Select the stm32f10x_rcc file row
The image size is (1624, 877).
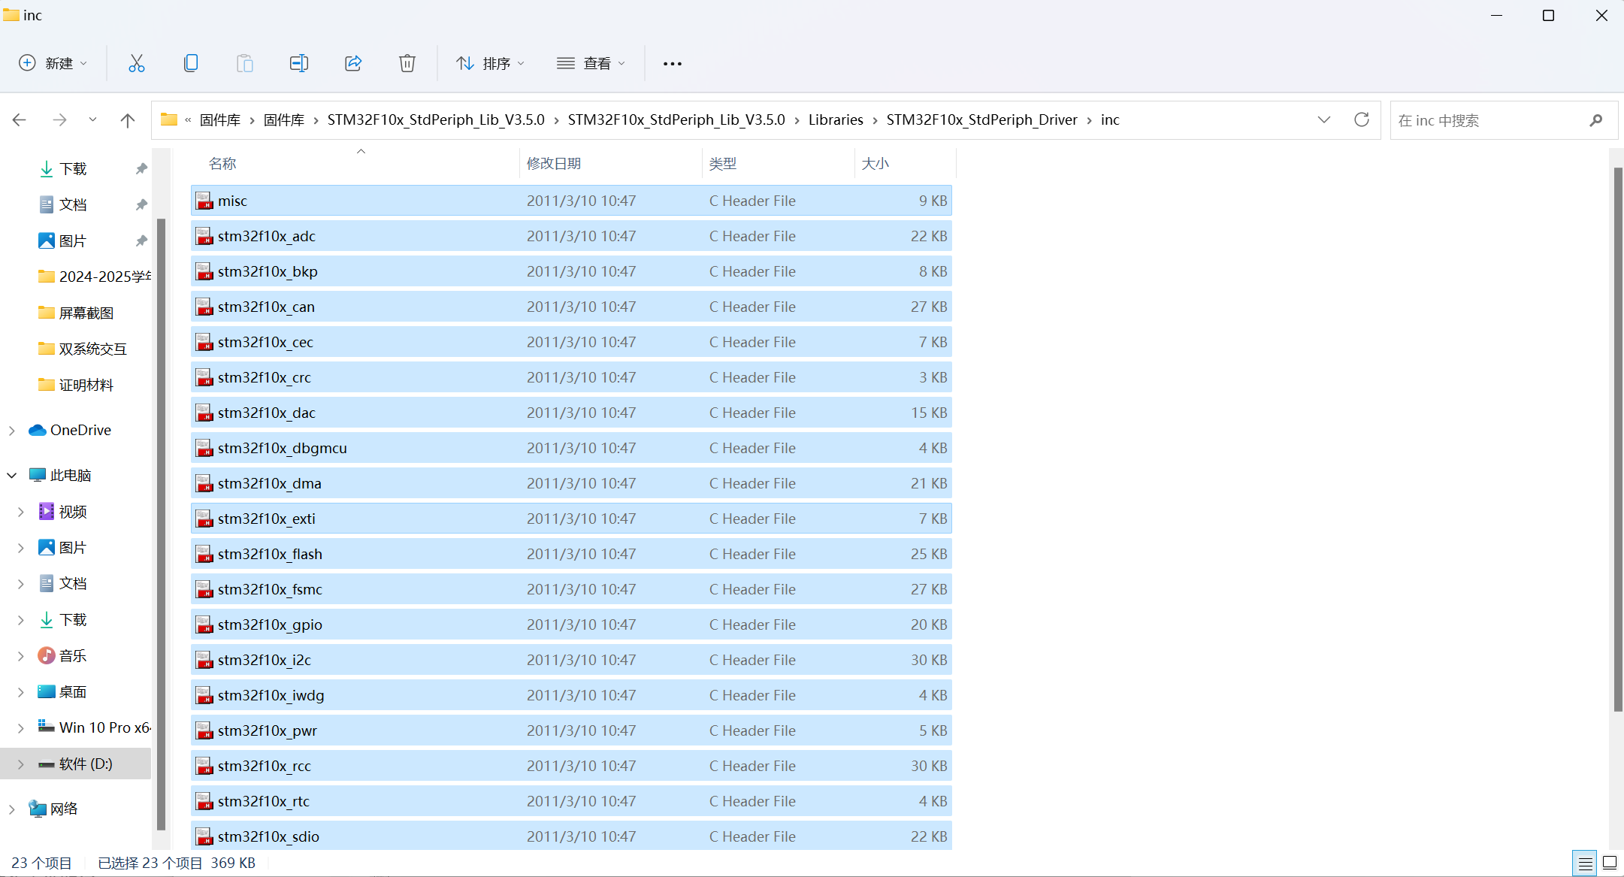pyautogui.click(x=571, y=766)
